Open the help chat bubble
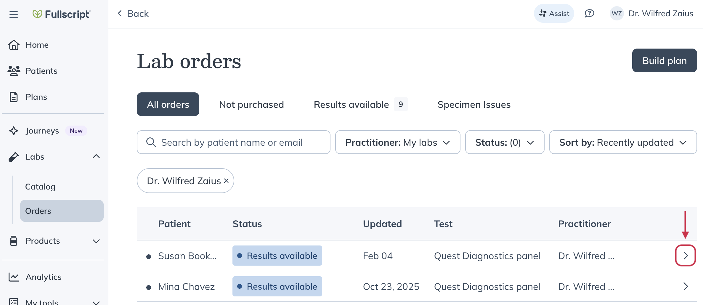This screenshot has height=305, width=703. click(x=589, y=13)
